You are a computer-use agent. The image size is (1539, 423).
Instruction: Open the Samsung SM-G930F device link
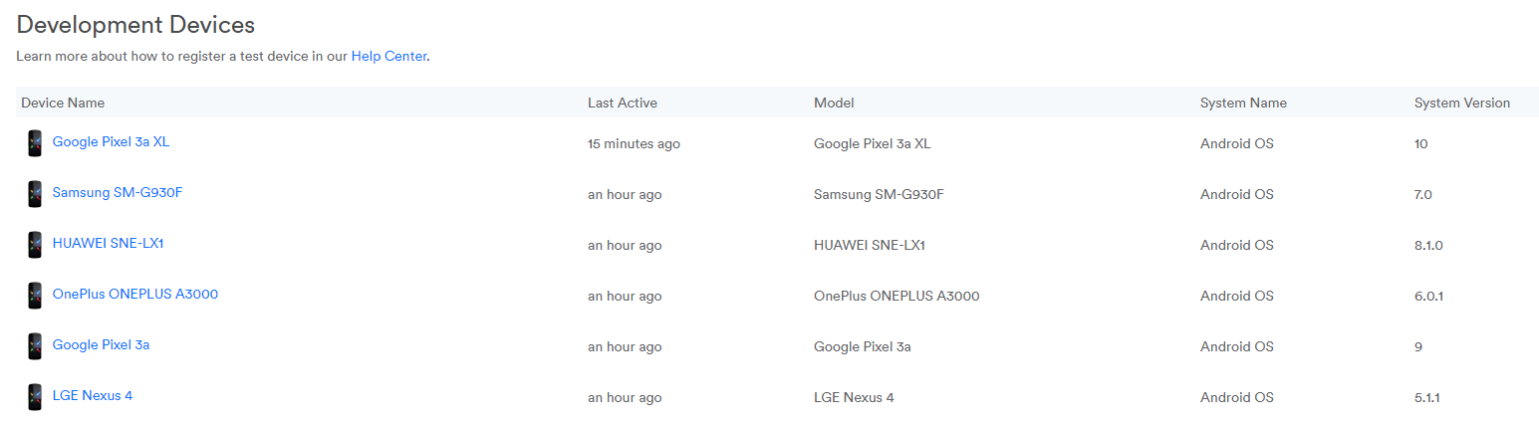(x=118, y=192)
